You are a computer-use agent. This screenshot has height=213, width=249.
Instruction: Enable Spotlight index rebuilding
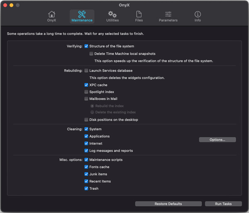[86, 92]
